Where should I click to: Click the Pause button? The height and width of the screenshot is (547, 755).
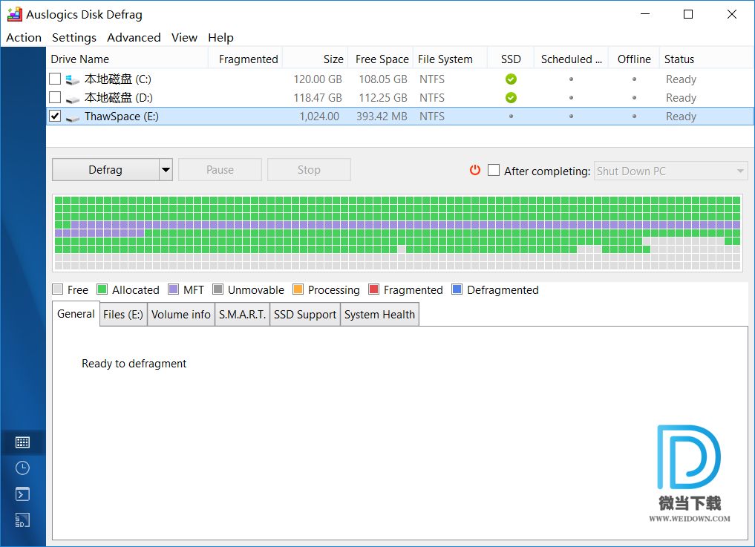(220, 169)
